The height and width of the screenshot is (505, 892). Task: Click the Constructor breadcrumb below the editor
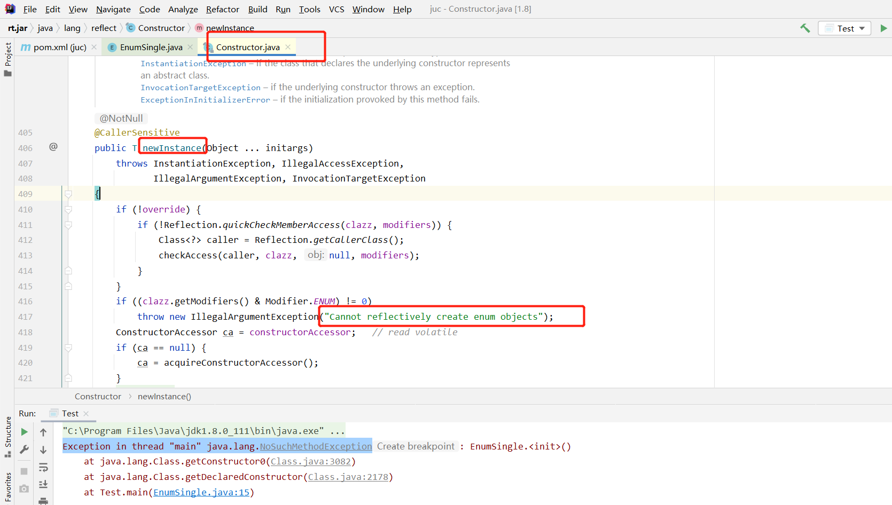point(98,396)
